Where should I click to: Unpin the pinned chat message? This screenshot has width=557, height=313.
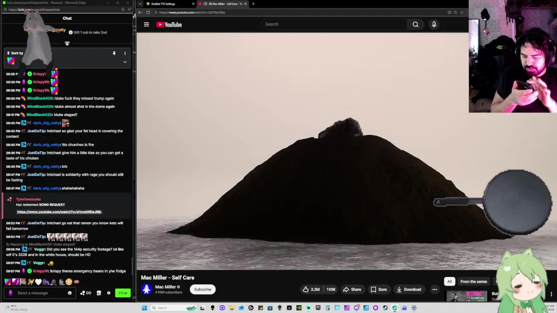(x=114, y=53)
